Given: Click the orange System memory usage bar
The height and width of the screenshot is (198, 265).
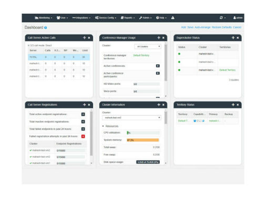Looking at the screenshot, I should tap(143, 140).
